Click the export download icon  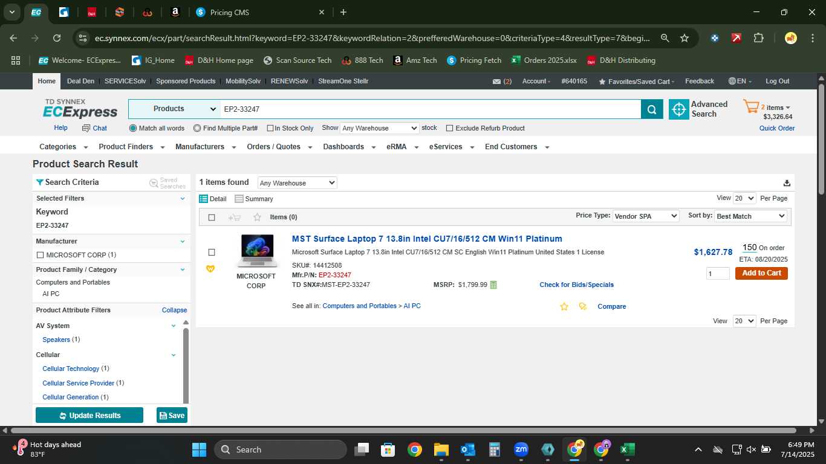click(x=787, y=183)
